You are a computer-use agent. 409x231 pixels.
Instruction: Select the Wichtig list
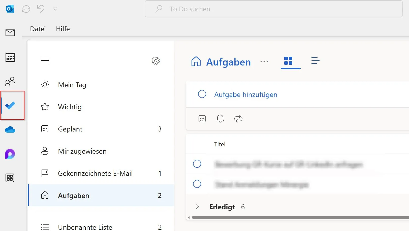(70, 107)
